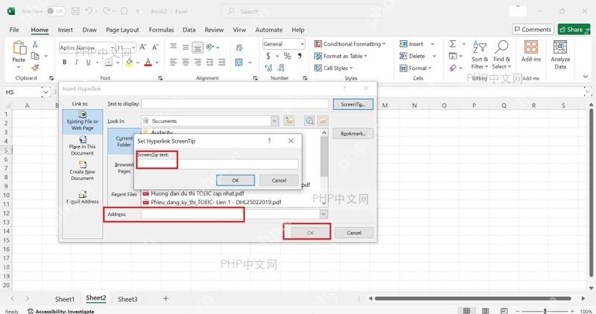The width and height of the screenshot is (596, 314).
Task: Toggle Bold formatting
Action: [x=65, y=62]
